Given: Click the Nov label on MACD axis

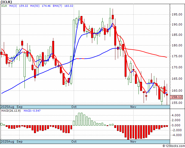Looking at the screenshot, I should point(133,141).
